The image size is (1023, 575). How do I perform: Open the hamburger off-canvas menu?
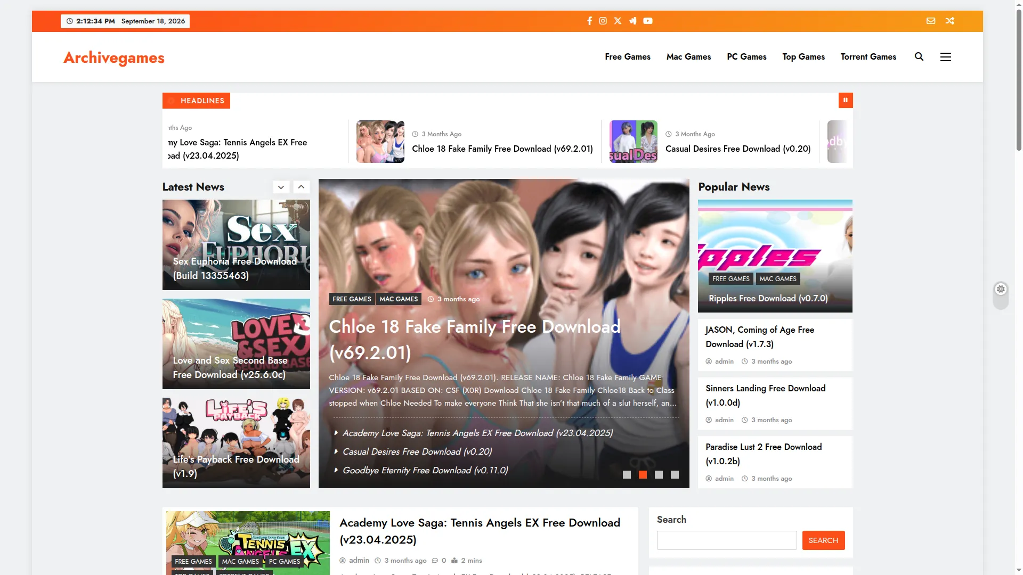pyautogui.click(x=946, y=56)
